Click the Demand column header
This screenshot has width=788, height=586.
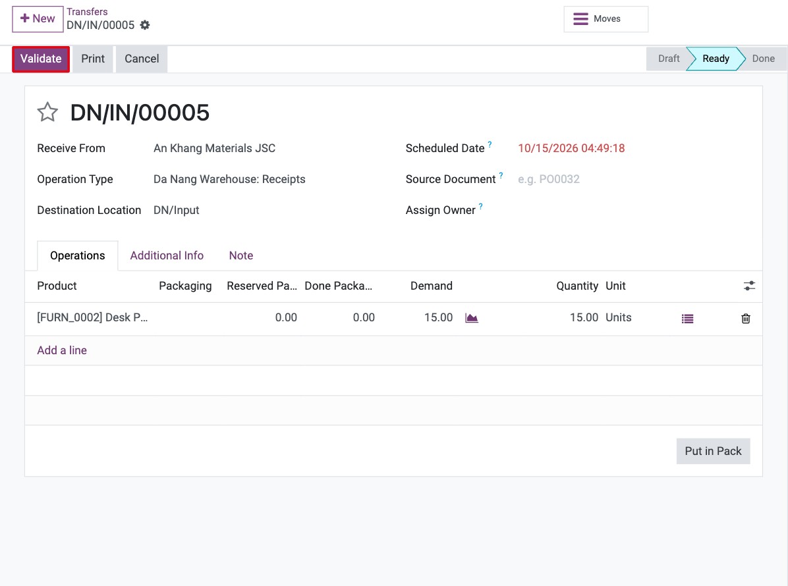click(x=432, y=286)
